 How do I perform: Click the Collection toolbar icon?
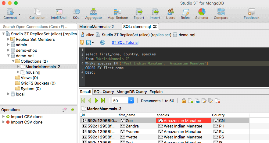37,14
